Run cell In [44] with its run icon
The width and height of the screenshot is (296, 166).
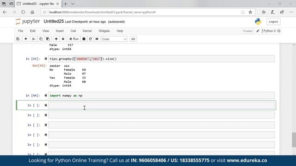(x=46, y=95)
